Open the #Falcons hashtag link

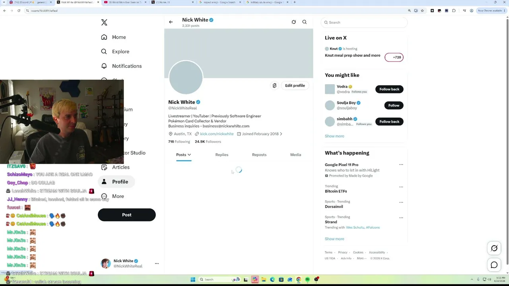373,228
